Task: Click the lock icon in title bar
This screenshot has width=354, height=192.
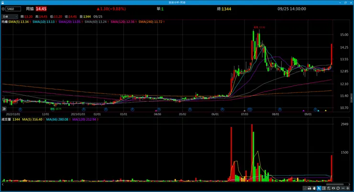Action: pos(2,2)
